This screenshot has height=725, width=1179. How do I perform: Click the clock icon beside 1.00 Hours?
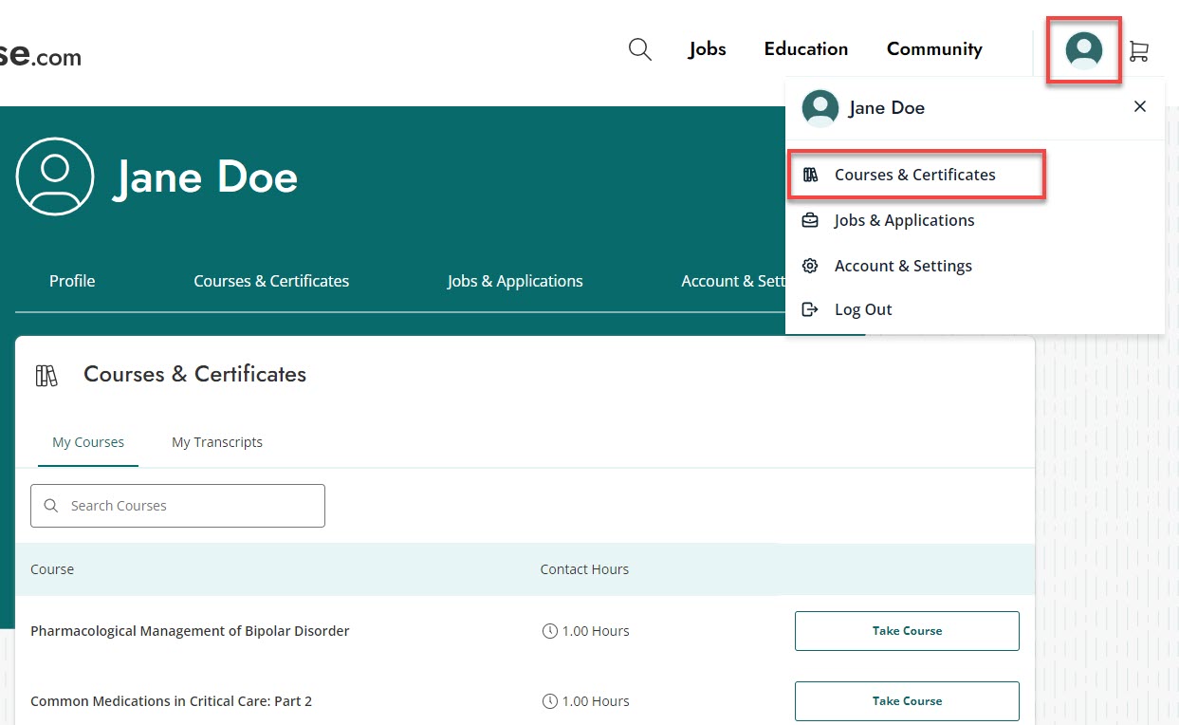tap(548, 630)
